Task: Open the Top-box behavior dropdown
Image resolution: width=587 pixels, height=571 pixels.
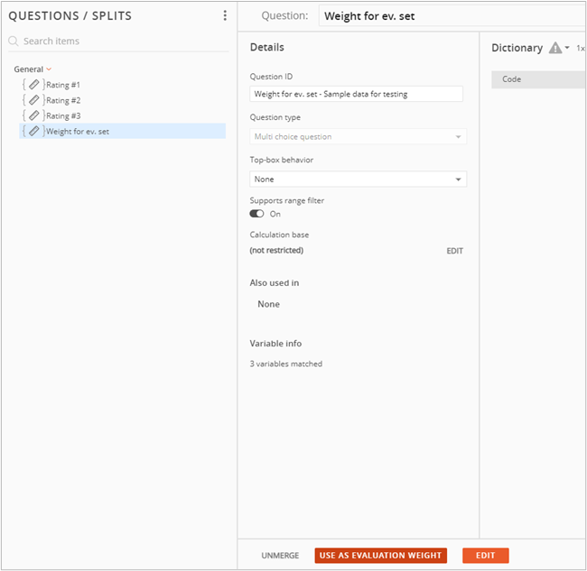Action: pyautogui.click(x=358, y=180)
